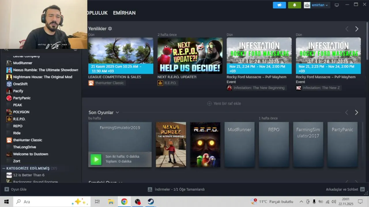Open the volume tray icon
This screenshot has width=369, height=207.
pyautogui.click(x=334, y=202)
